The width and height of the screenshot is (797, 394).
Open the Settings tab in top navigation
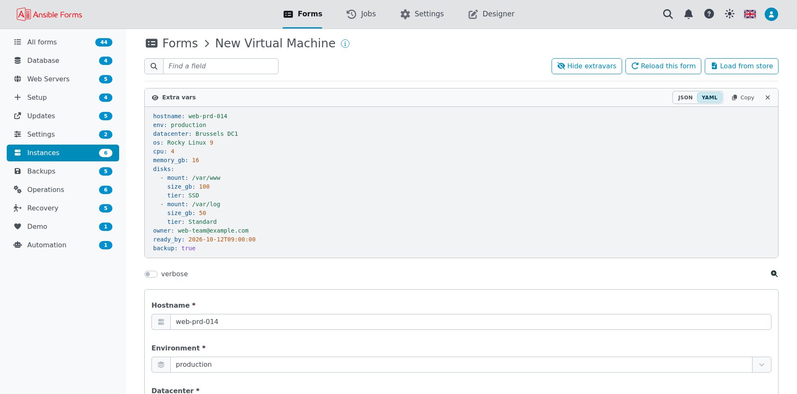(422, 14)
